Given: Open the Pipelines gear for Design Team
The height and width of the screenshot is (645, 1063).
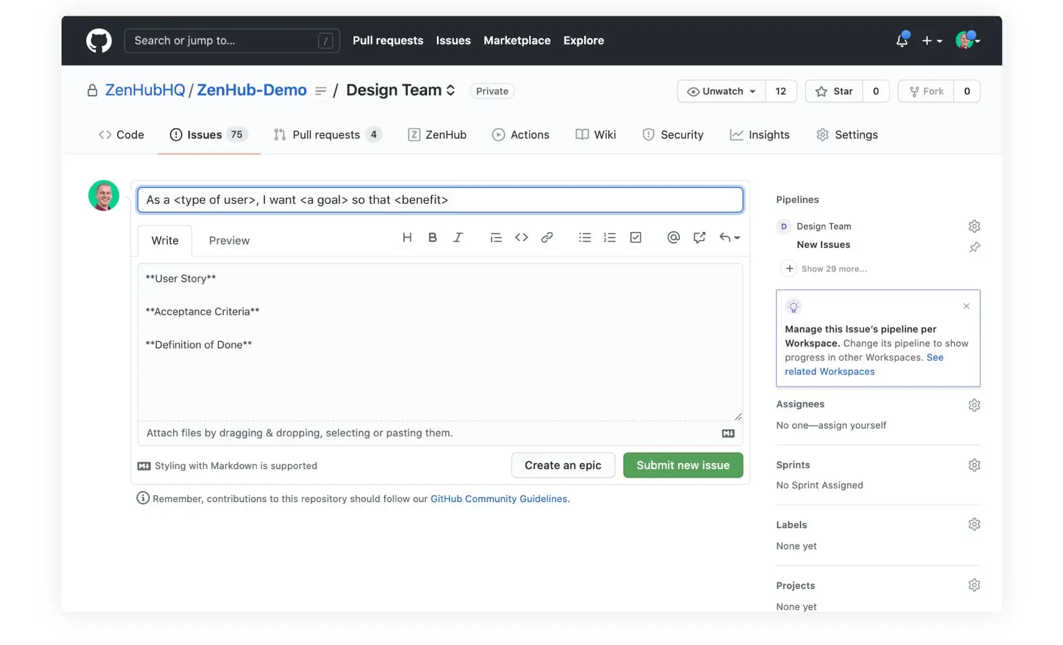Looking at the screenshot, I should point(974,226).
